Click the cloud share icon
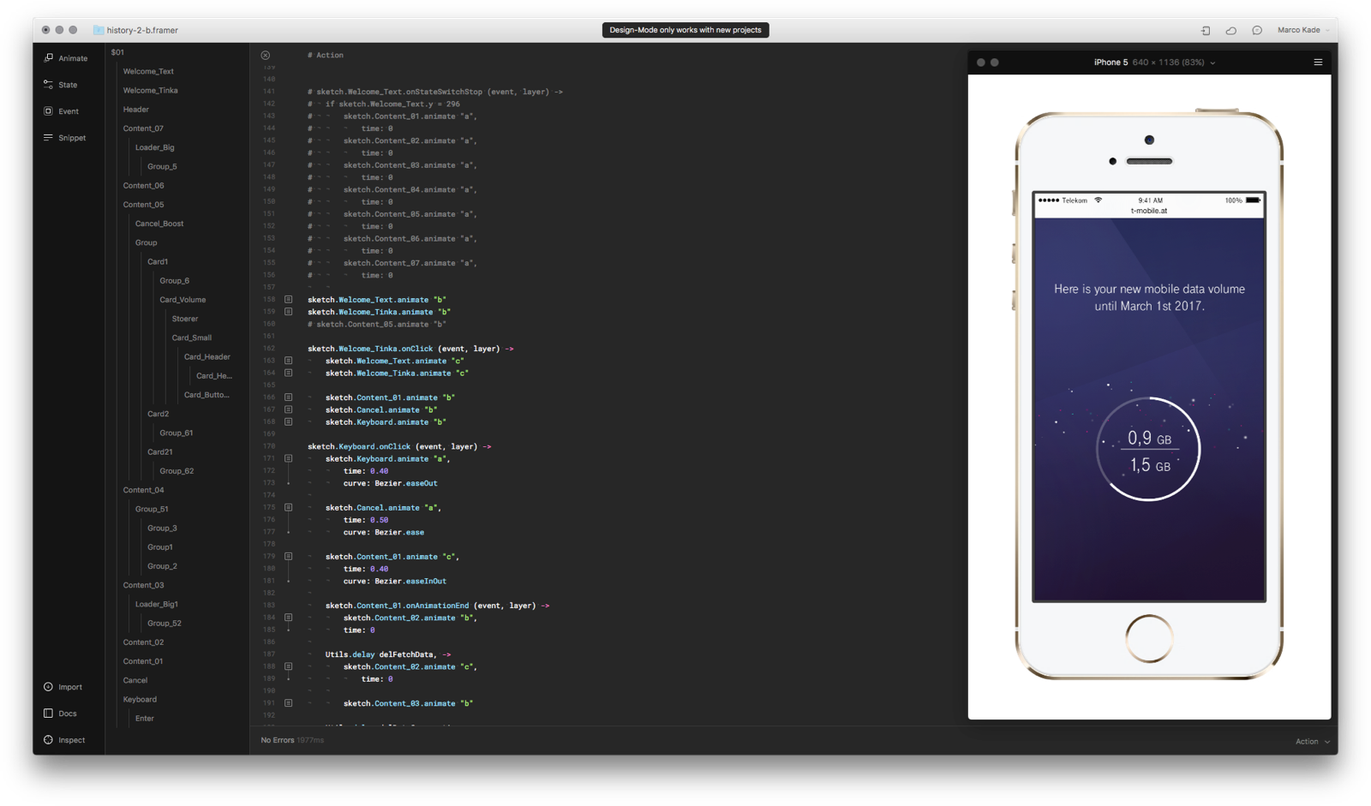The height and width of the screenshot is (806, 1371). [1230, 30]
